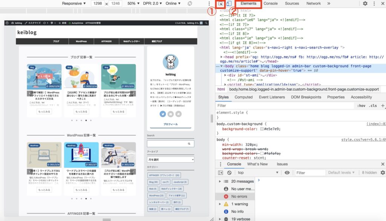Clear the console with the clear icon
This screenshot has height=221, width=386.
[x=229, y=172]
